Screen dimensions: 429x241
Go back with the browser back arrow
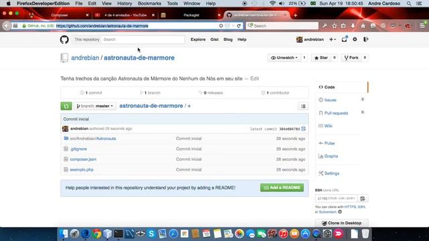point(7,25)
